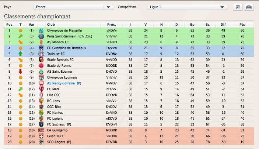Click Lille OSC's orange trend arrow
The image size is (259, 149).
(20, 95)
